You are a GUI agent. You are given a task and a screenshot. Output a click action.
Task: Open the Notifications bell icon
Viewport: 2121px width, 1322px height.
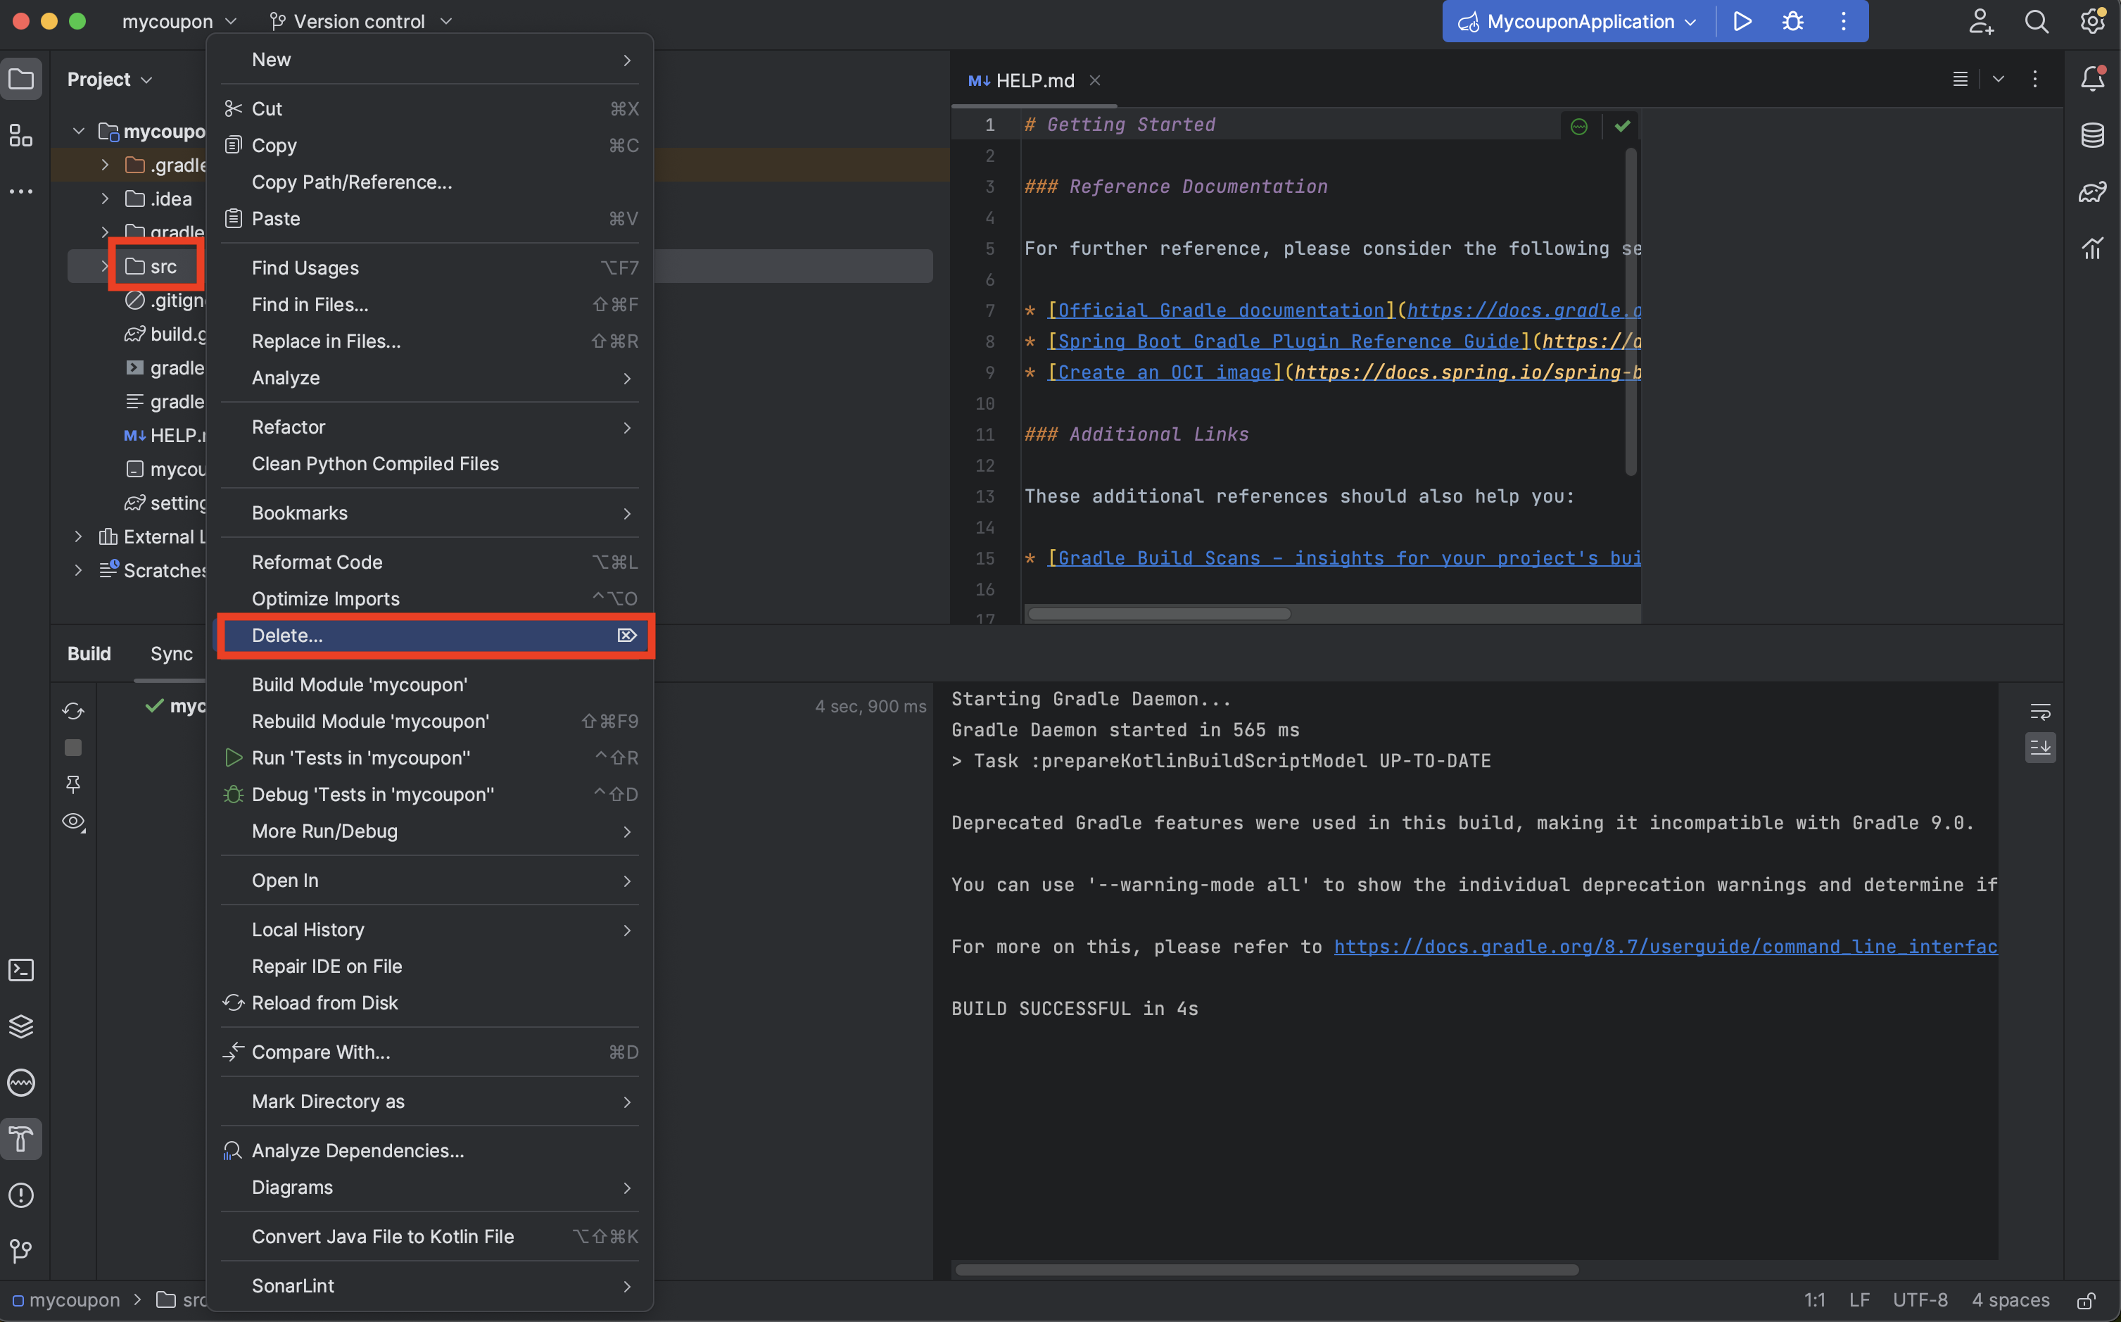click(x=2092, y=79)
